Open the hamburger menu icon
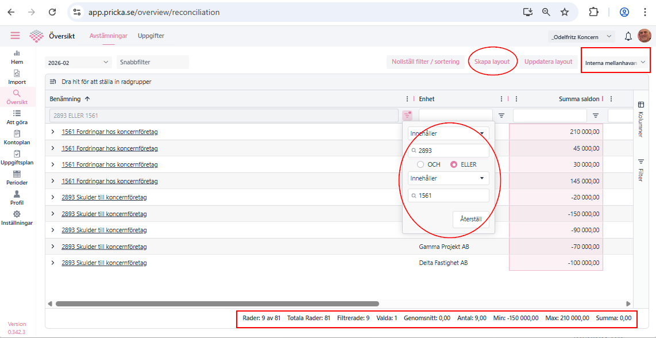Image resolution: width=656 pixels, height=338 pixels. coord(15,36)
